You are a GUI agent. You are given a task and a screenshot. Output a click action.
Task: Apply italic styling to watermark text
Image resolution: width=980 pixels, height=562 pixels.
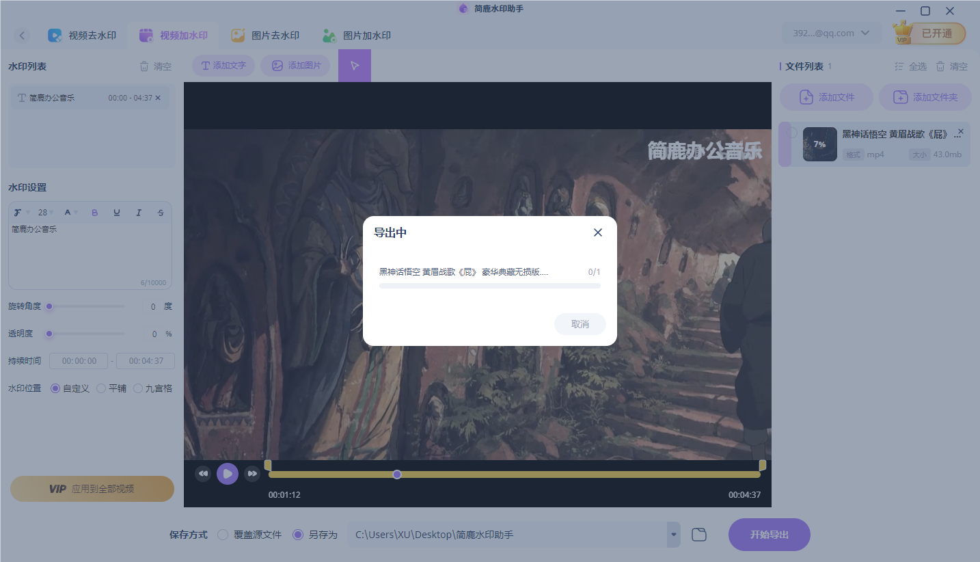(x=139, y=212)
